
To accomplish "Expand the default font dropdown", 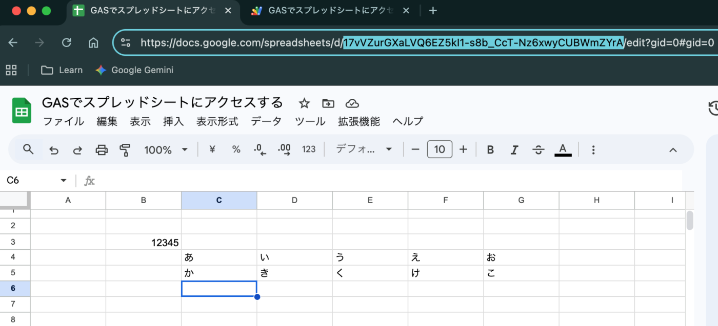I will coord(364,149).
